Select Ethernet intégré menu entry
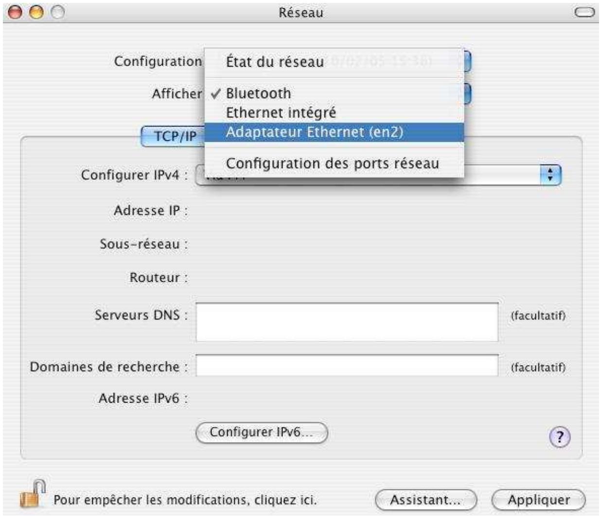The width and height of the screenshot is (600, 516). [334, 112]
